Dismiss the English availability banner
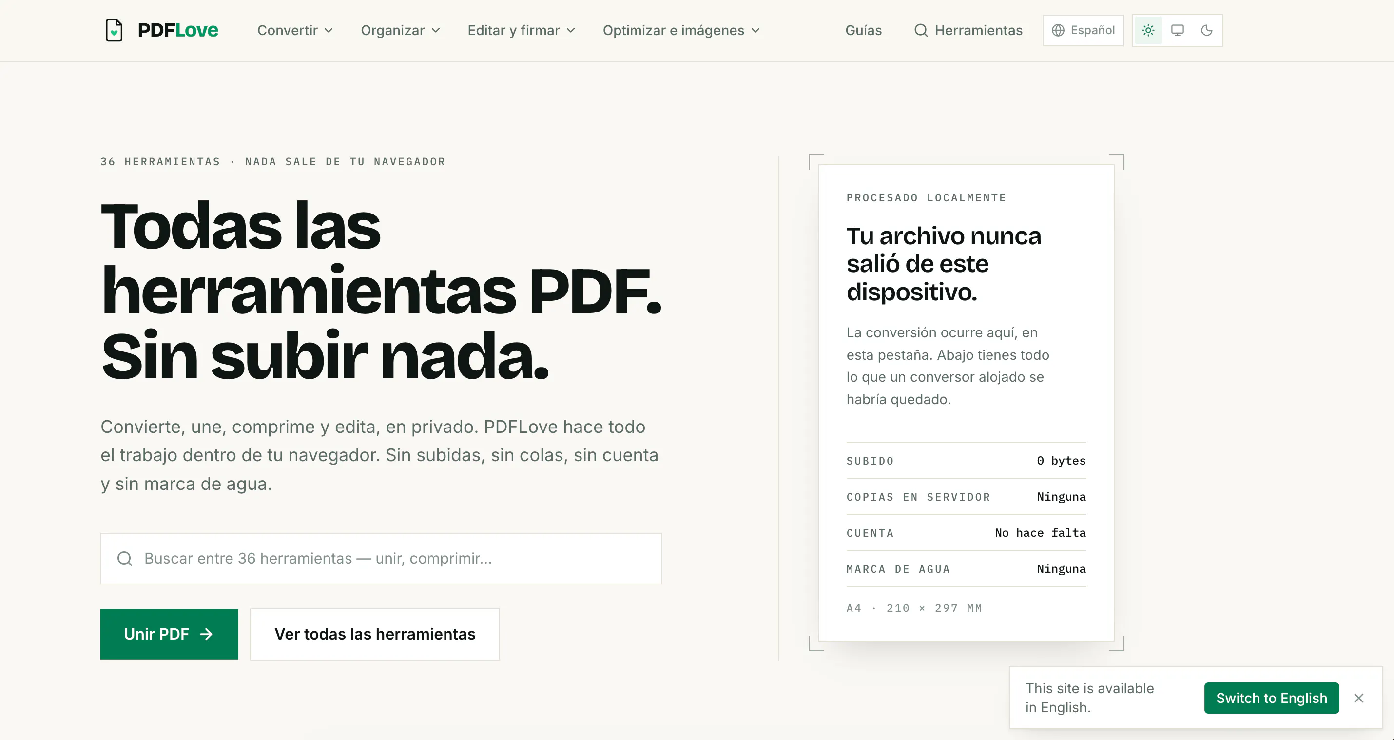 click(1358, 698)
